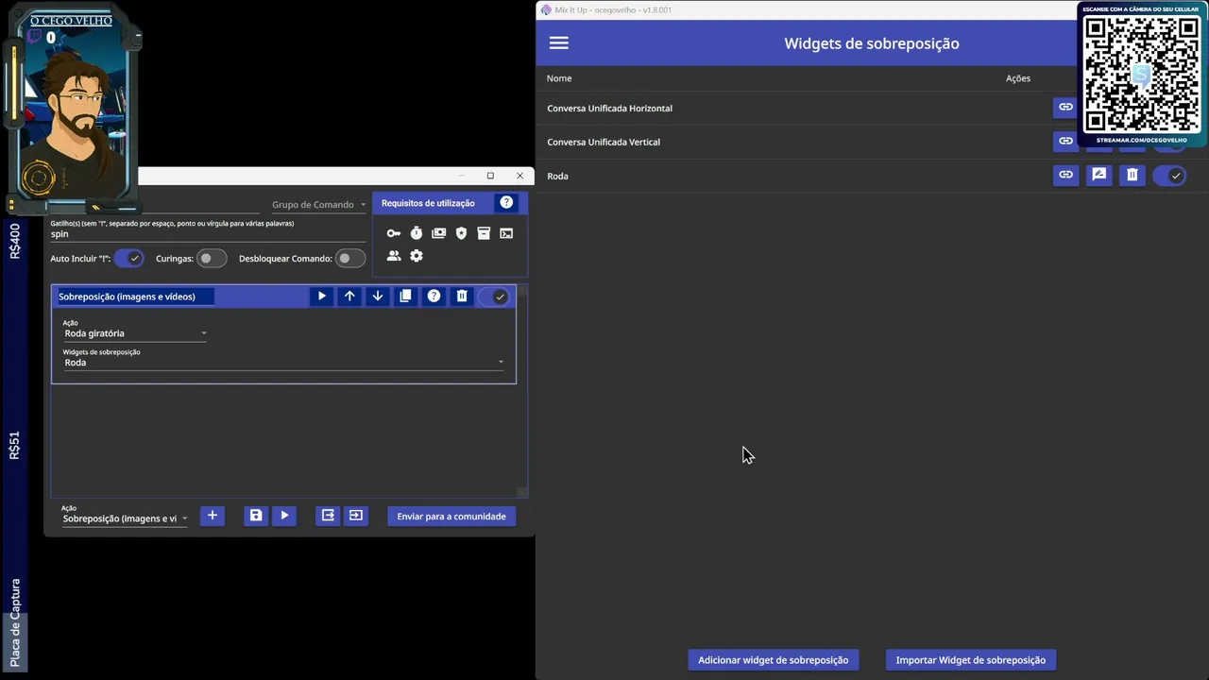Open the inventory box requirement icon
Screen dimensions: 1209x680
[x=484, y=233]
